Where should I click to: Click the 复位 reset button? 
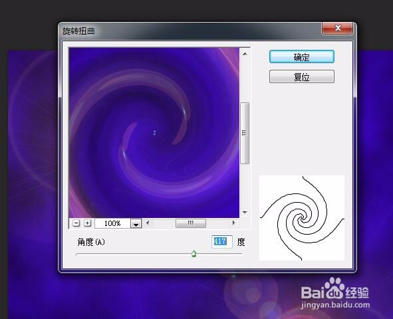302,76
